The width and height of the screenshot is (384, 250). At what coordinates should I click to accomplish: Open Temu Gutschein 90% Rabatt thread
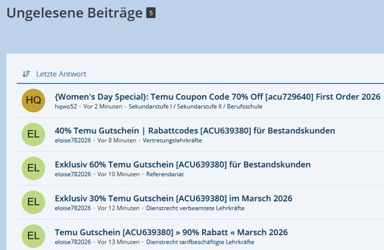click(x=171, y=232)
